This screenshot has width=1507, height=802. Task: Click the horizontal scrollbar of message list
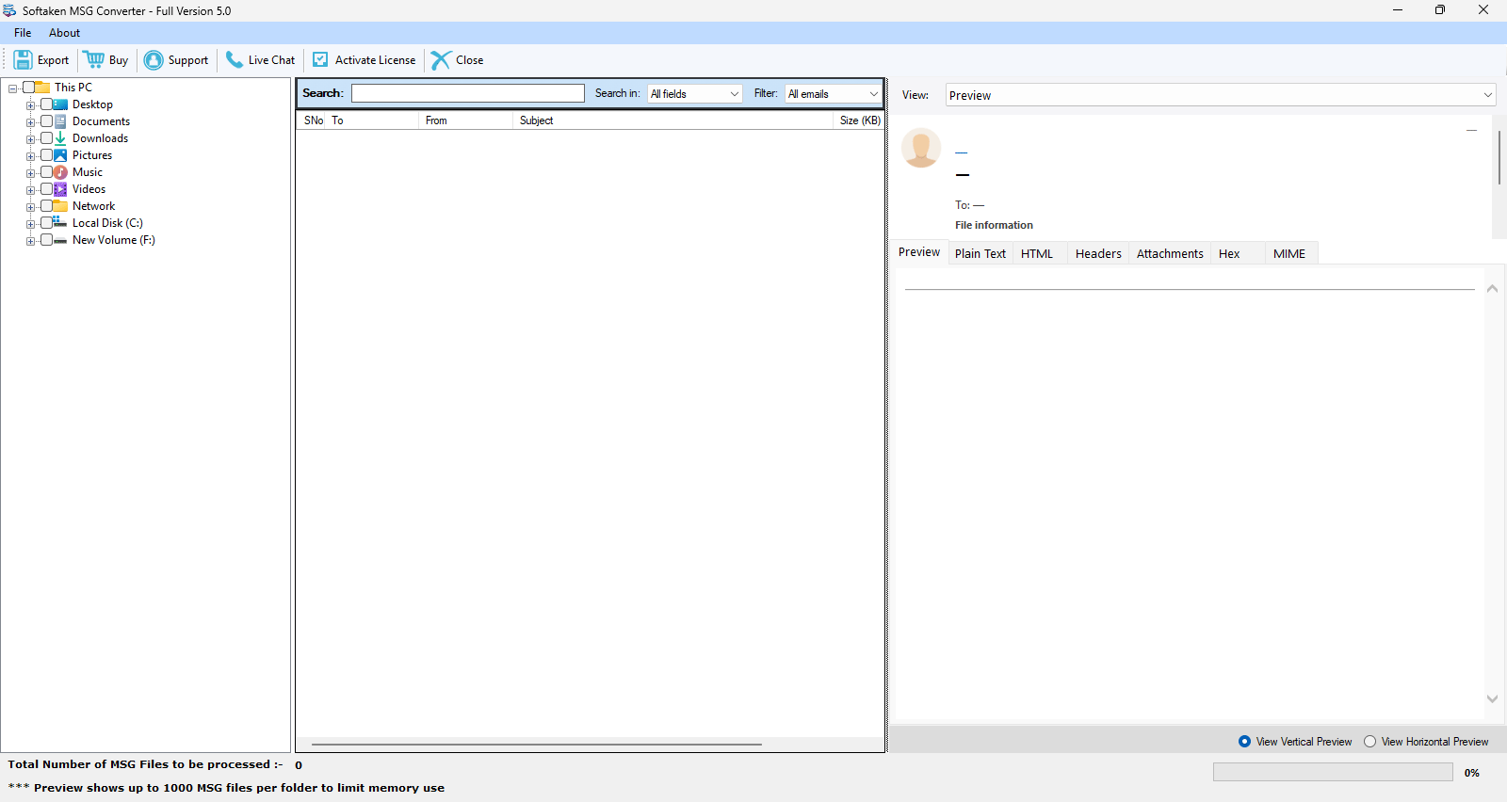coord(537,745)
